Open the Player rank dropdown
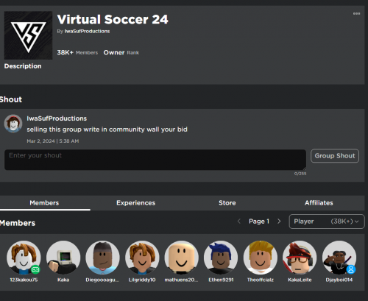The height and width of the screenshot is (301, 368). click(x=327, y=222)
